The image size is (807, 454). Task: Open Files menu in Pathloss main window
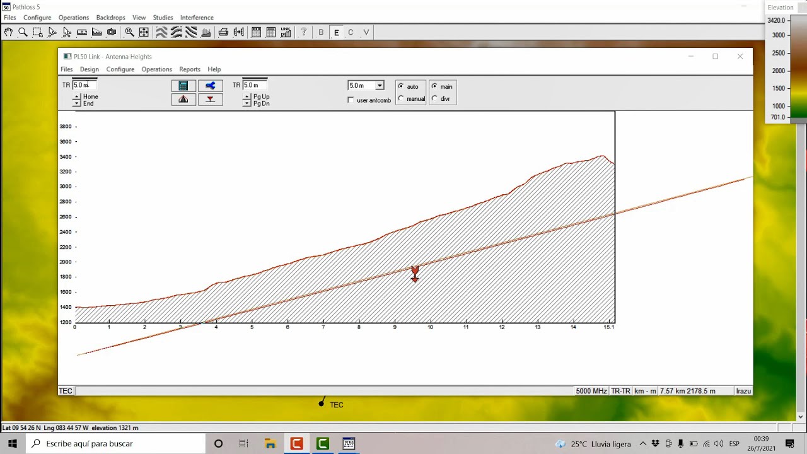tap(10, 18)
